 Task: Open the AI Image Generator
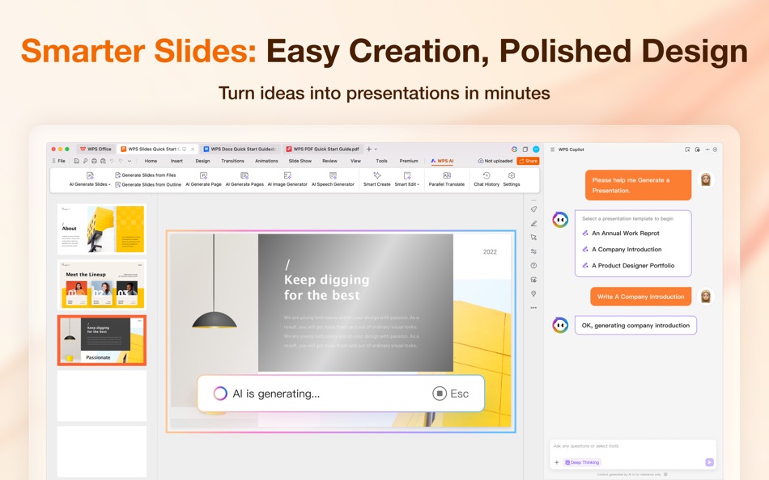point(287,179)
